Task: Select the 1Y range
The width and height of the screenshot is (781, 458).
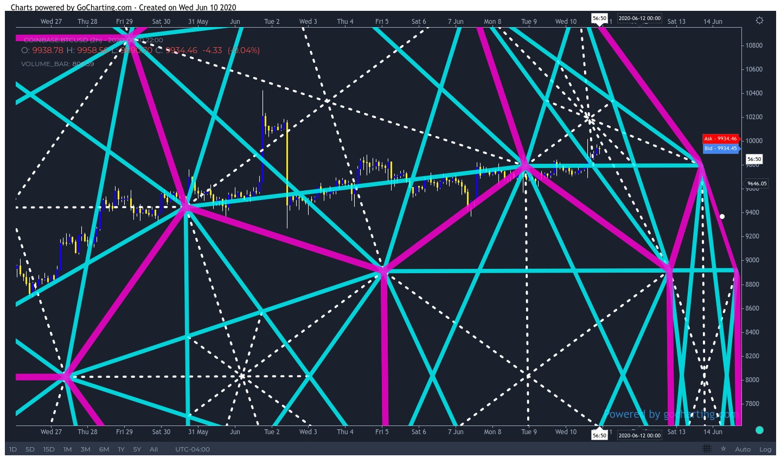Action: [121, 449]
